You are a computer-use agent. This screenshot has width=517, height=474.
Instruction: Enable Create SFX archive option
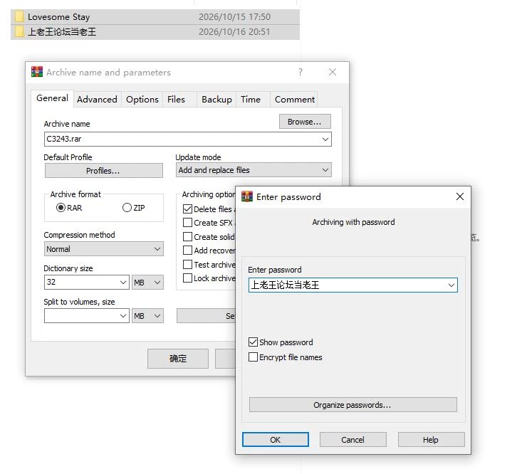187,223
